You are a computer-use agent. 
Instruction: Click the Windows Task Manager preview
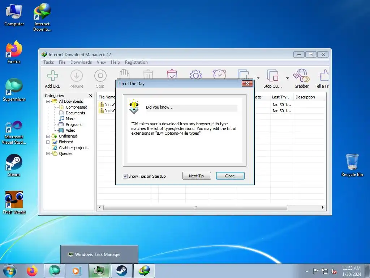99,254
